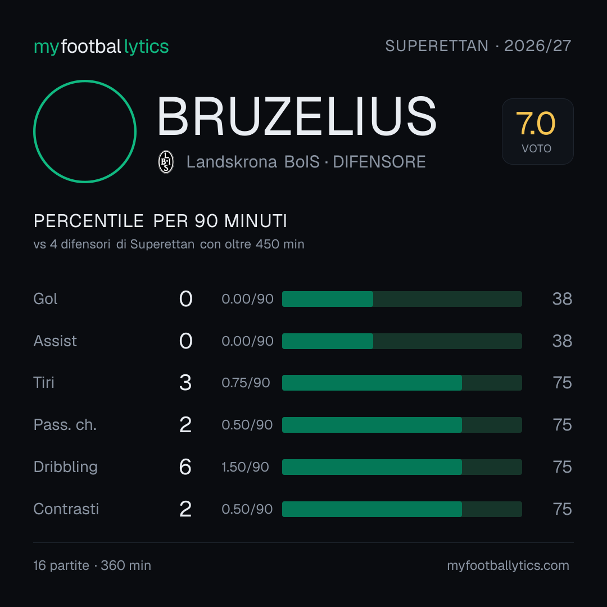Click the Landskrona BoIS club crest icon
The image size is (607, 607).
166,162
